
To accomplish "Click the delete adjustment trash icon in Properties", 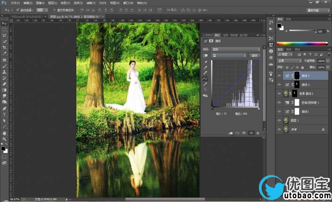I will 258,133.
